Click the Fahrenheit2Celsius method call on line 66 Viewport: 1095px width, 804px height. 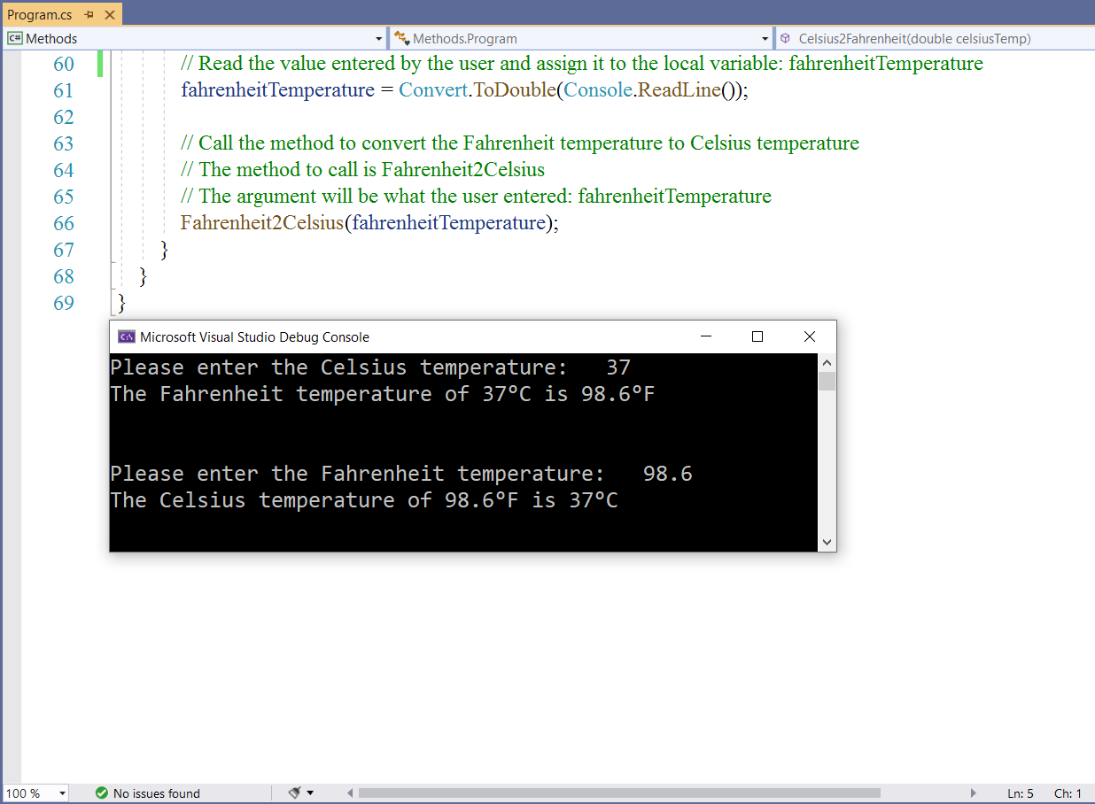pyautogui.click(x=261, y=223)
